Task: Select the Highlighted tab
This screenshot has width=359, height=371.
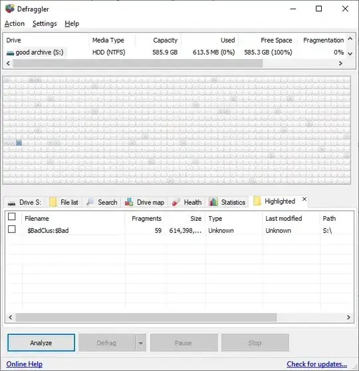Action: coord(279,201)
